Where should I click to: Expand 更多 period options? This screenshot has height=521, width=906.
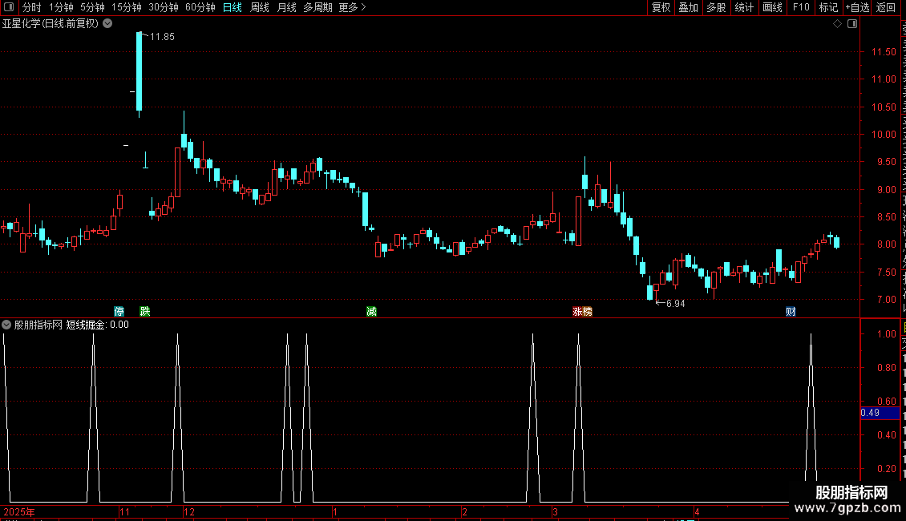pos(353,7)
